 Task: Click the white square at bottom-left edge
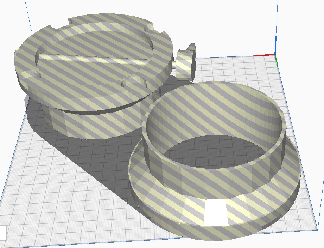(3, 232)
